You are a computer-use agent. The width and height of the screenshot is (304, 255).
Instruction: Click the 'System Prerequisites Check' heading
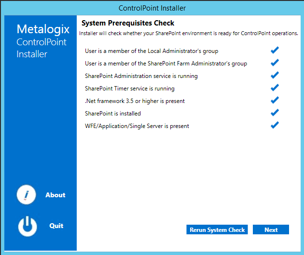pos(128,23)
